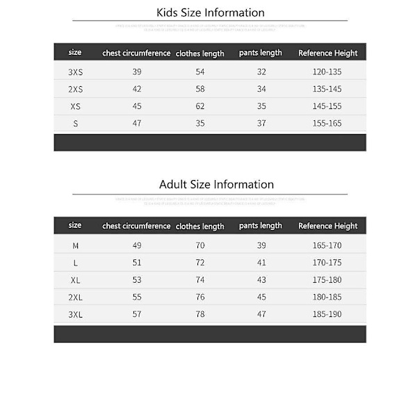Viewport: 417px width, 417px height.
Task: Select the 2XS size row label
Action: [x=76, y=90]
